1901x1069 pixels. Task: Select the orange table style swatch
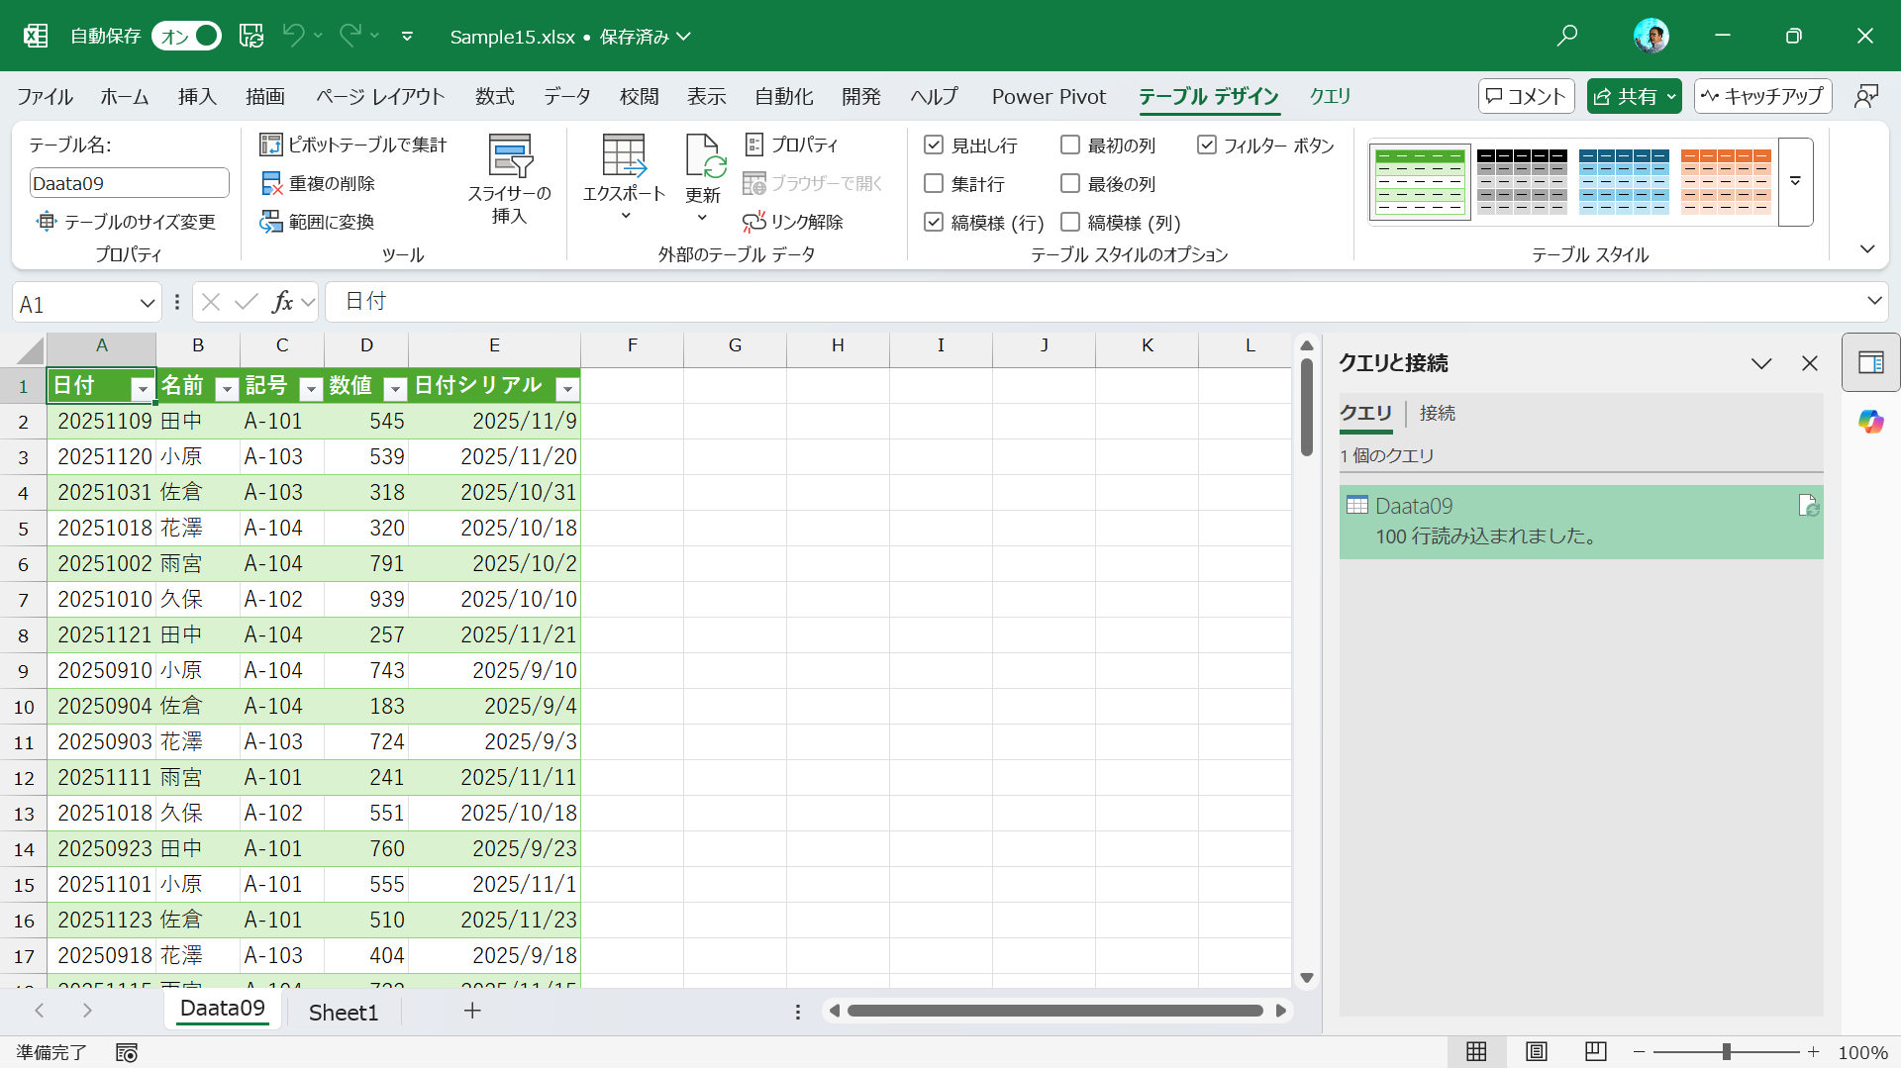click(1725, 182)
